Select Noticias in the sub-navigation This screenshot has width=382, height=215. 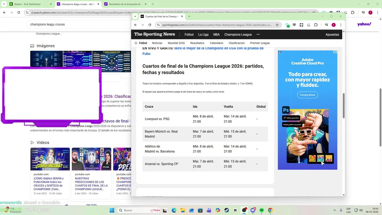tap(157, 43)
